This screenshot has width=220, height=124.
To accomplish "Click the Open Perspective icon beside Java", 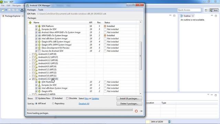I will 206,10.
